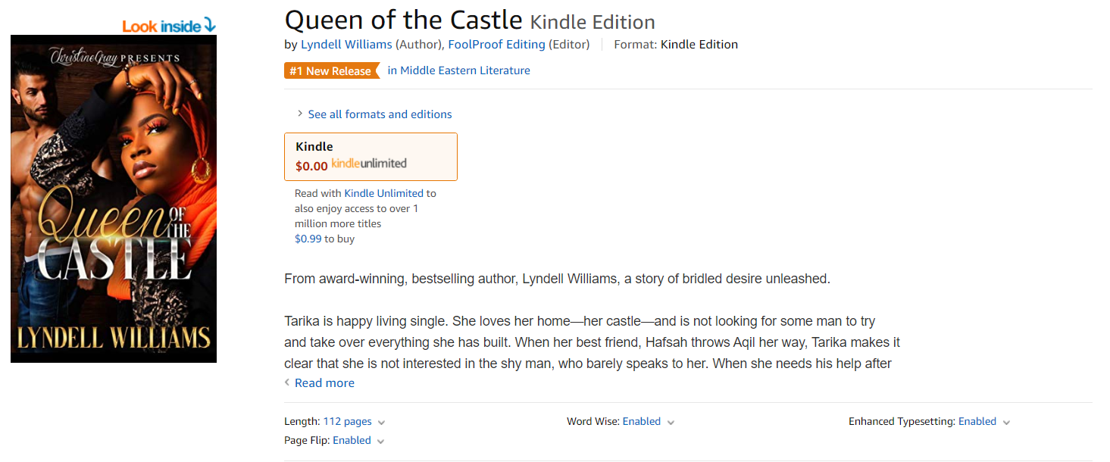Open the 112 pages length link
This screenshot has width=1110, height=462.
347,422
